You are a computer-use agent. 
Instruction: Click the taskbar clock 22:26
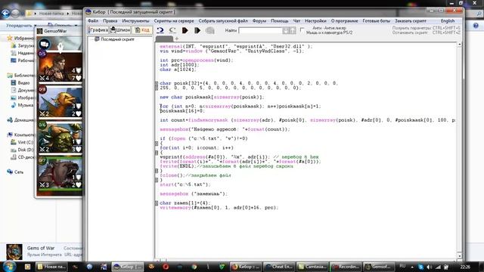click(465, 267)
